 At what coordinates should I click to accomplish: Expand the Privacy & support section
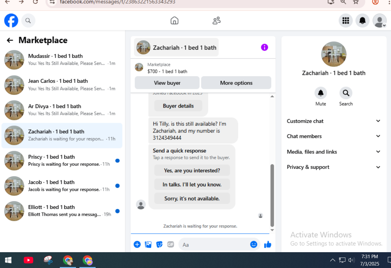tap(334, 167)
